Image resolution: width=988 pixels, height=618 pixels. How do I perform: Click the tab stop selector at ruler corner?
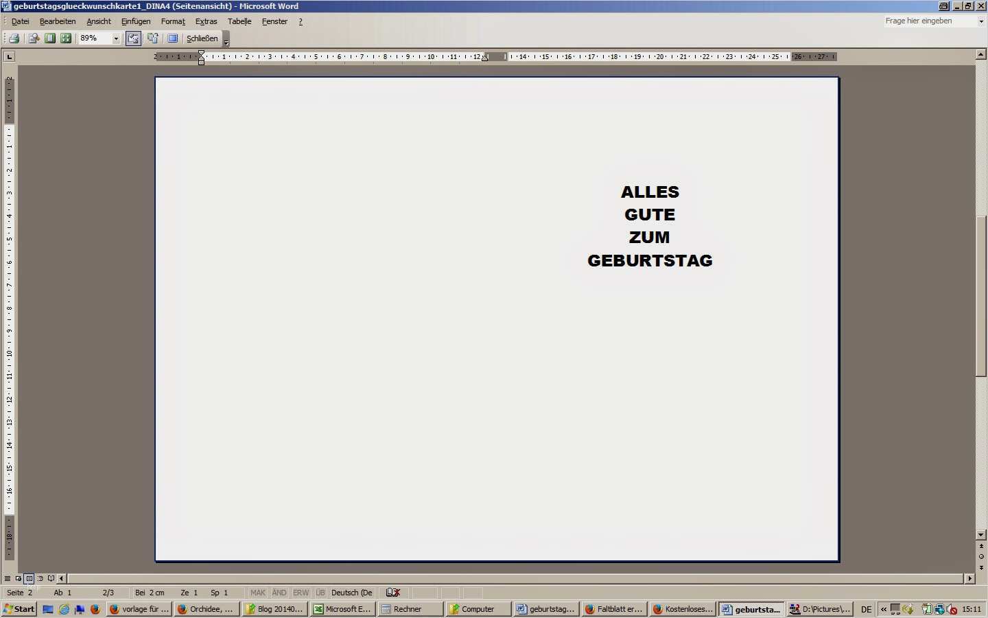click(10, 56)
